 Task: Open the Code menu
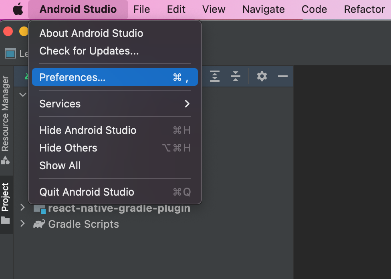click(x=314, y=10)
